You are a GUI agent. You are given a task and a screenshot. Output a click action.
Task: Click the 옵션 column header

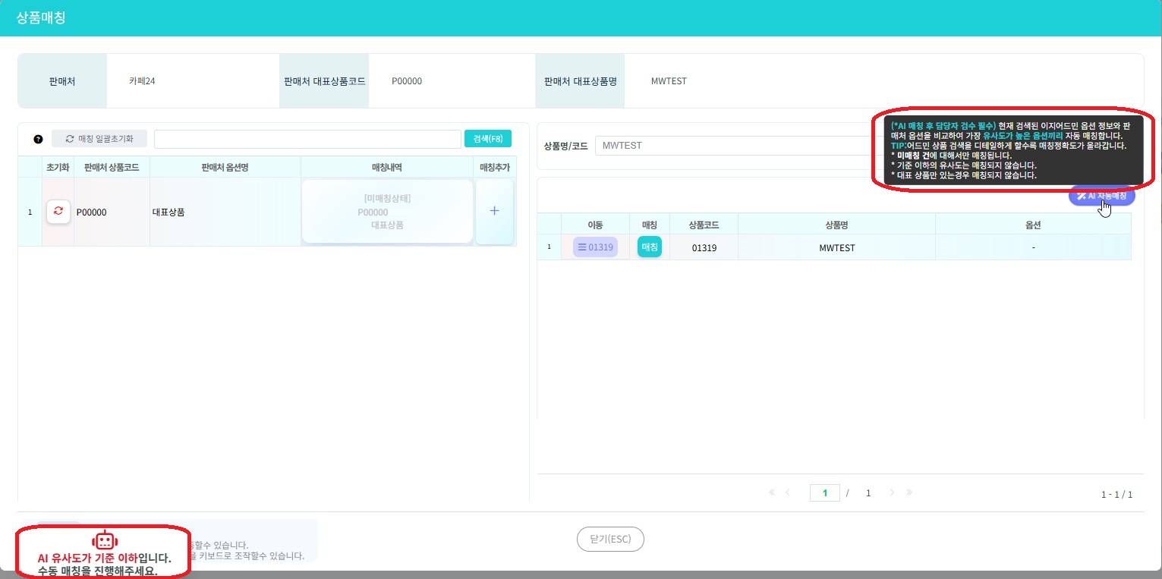(x=1033, y=225)
